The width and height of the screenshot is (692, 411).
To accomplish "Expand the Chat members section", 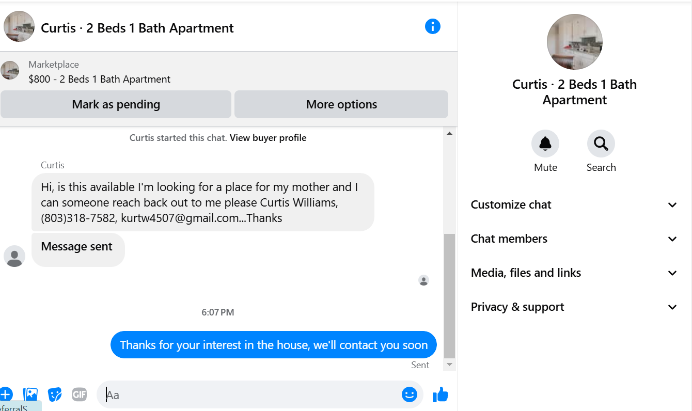I will click(x=574, y=239).
